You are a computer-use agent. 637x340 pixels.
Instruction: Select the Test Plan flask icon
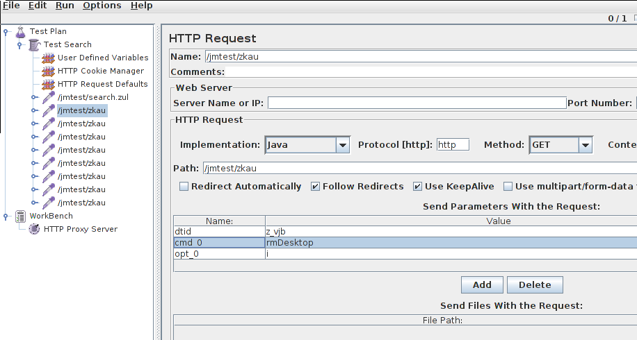(20, 32)
